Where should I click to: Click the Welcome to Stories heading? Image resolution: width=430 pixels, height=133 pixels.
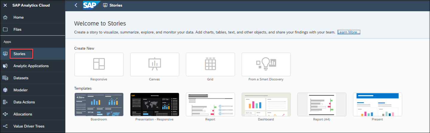(x=100, y=23)
